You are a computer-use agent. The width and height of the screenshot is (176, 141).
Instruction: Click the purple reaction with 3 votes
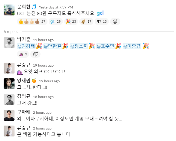23,54
